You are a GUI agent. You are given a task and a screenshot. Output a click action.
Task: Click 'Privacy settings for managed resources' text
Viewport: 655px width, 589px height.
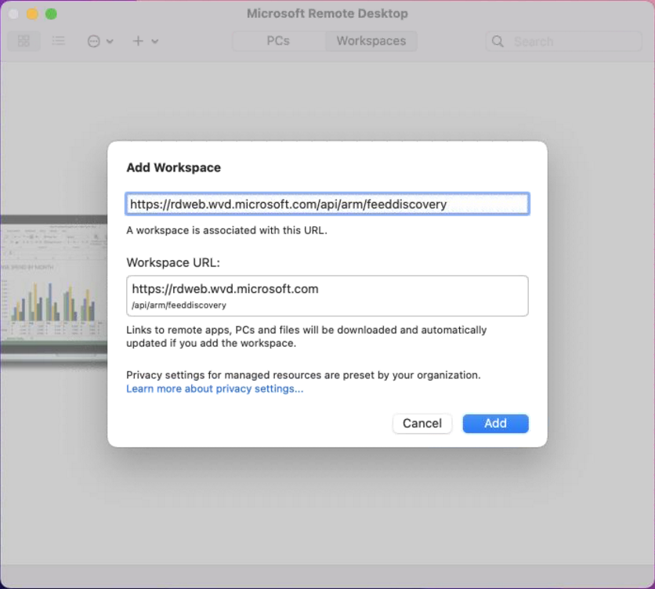303,374
